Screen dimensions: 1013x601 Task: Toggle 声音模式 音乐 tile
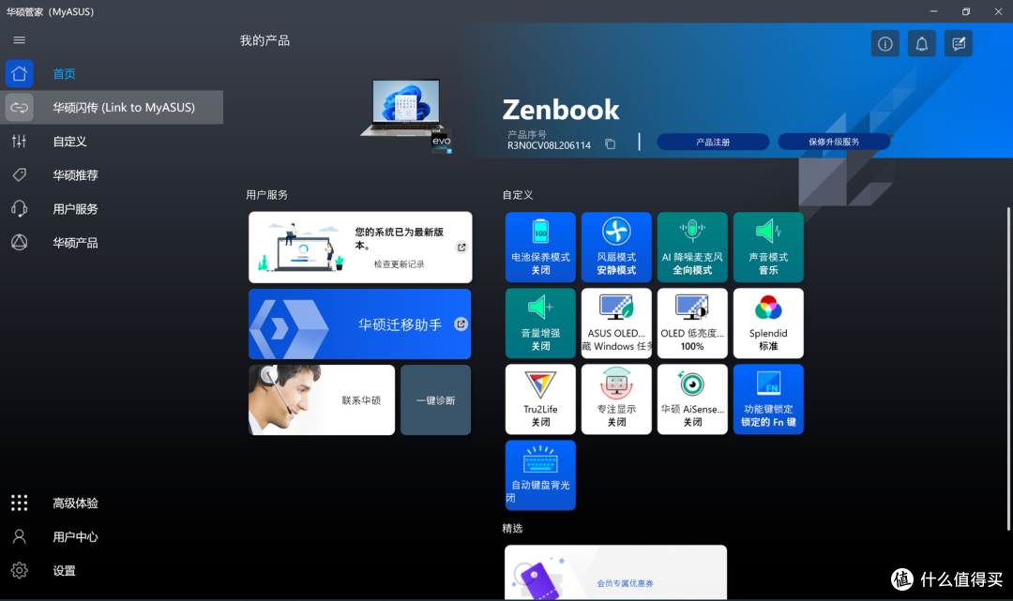769,248
